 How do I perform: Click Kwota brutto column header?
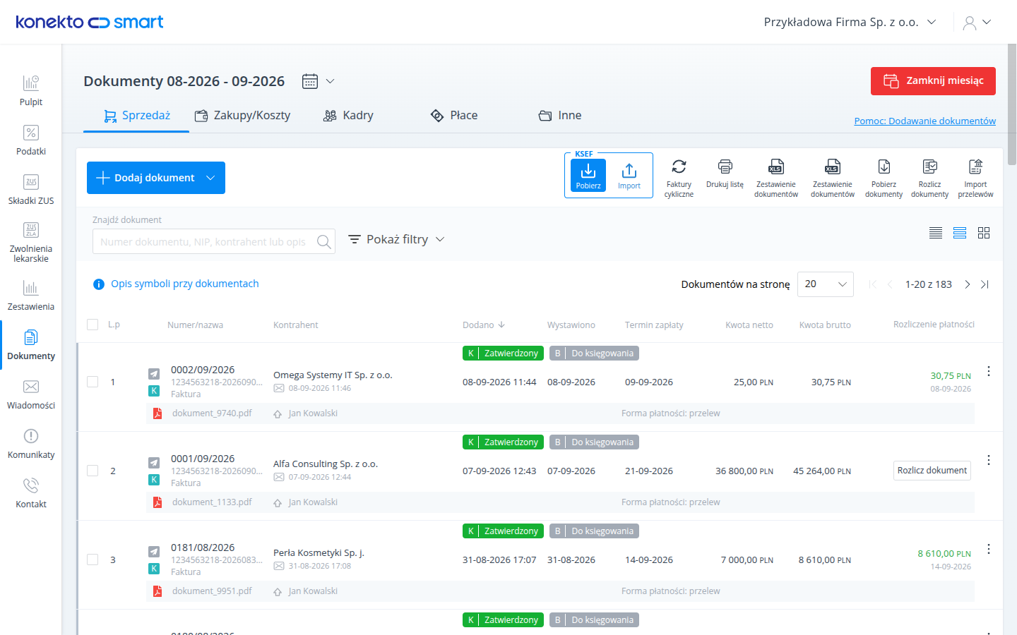pyautogui.click(x=825, y=325)
